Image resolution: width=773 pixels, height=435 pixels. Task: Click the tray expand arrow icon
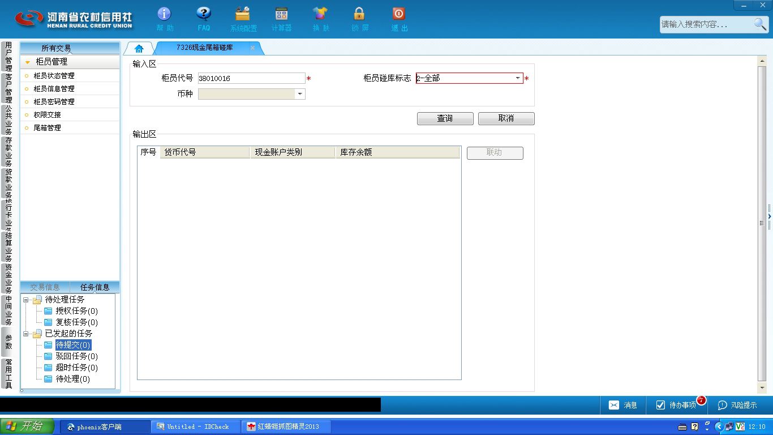pyautogui.click(x=719, y=427)
